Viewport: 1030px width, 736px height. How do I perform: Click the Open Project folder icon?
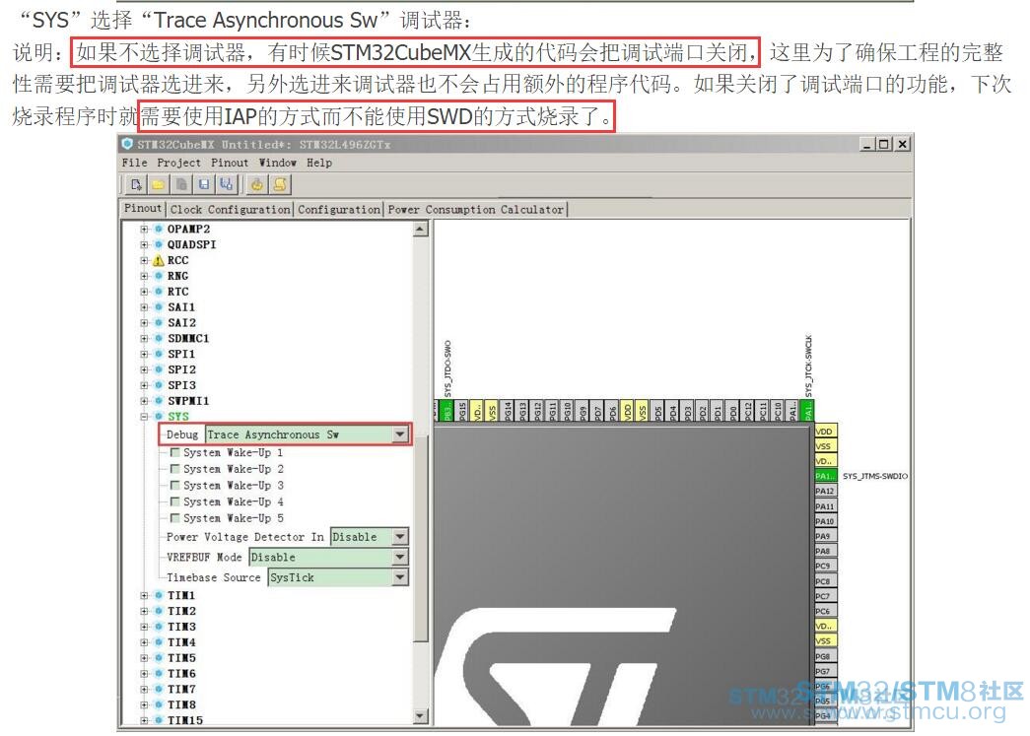[x=159, y=184]
